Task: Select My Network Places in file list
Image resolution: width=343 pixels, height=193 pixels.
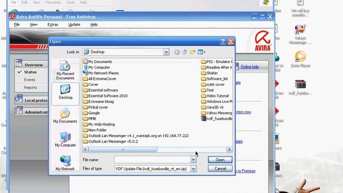Action: [101, 73]
